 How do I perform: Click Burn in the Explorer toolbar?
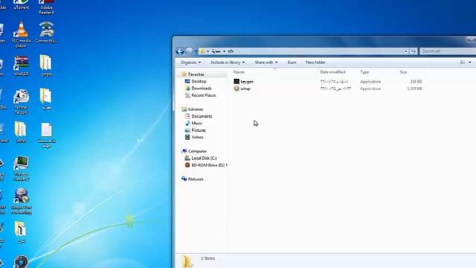[292, 63]
